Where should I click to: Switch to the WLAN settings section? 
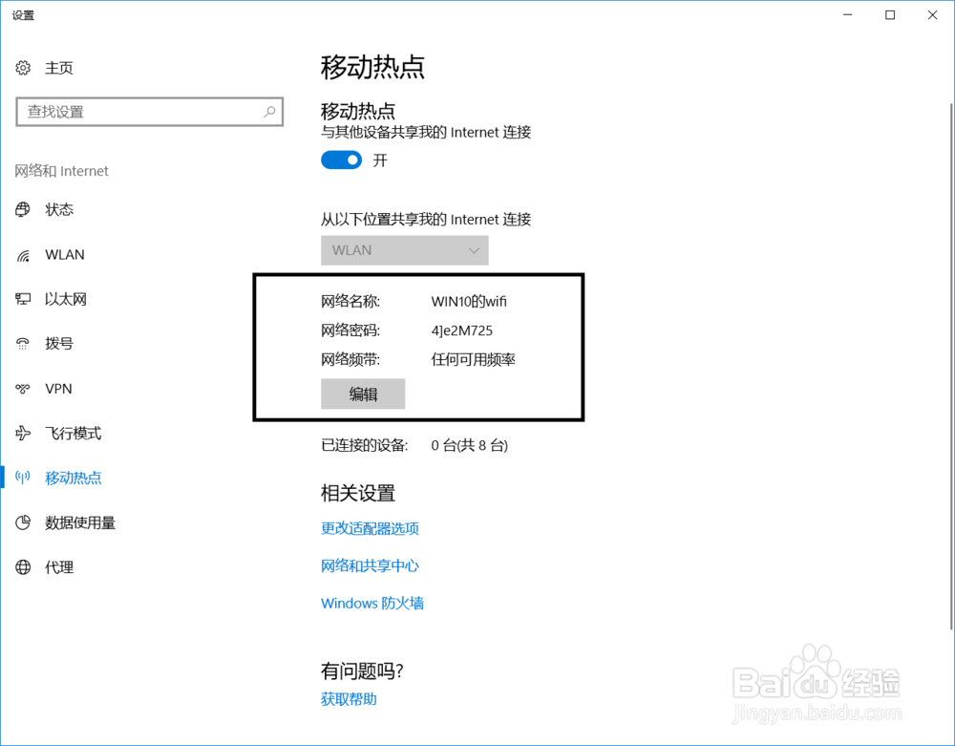[x=64, y=254]
